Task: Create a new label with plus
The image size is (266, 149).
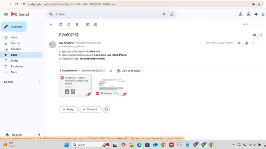Action: pyautogui.click(x=40, y=82)
